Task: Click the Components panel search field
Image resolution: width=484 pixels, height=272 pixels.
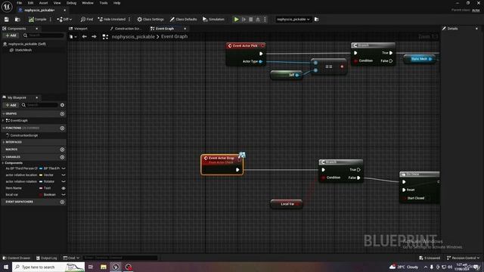Action: (x=44, y=36)
